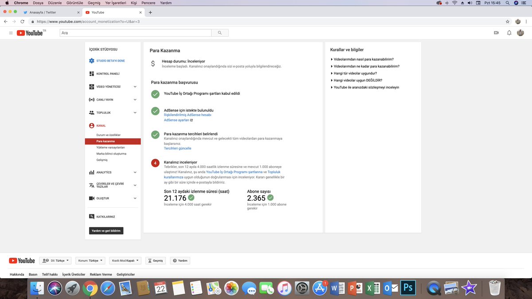This screenshot has height=299, width=532.
Task: Open the Dil: Türkçe language dropdown
Action: (55, 261)
